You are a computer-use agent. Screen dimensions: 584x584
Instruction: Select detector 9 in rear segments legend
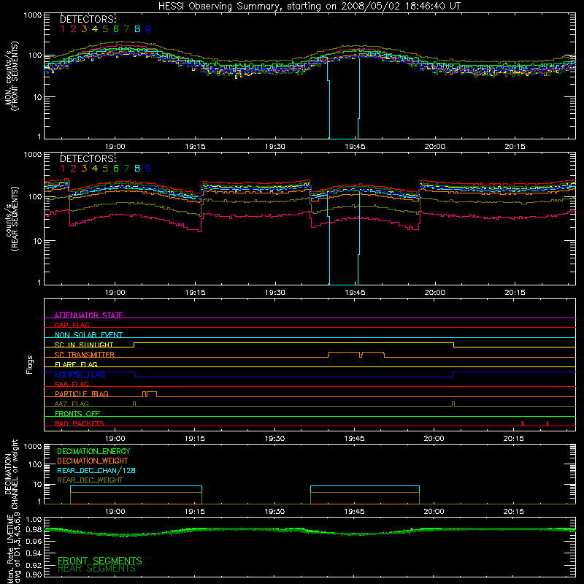click(148, 169)
